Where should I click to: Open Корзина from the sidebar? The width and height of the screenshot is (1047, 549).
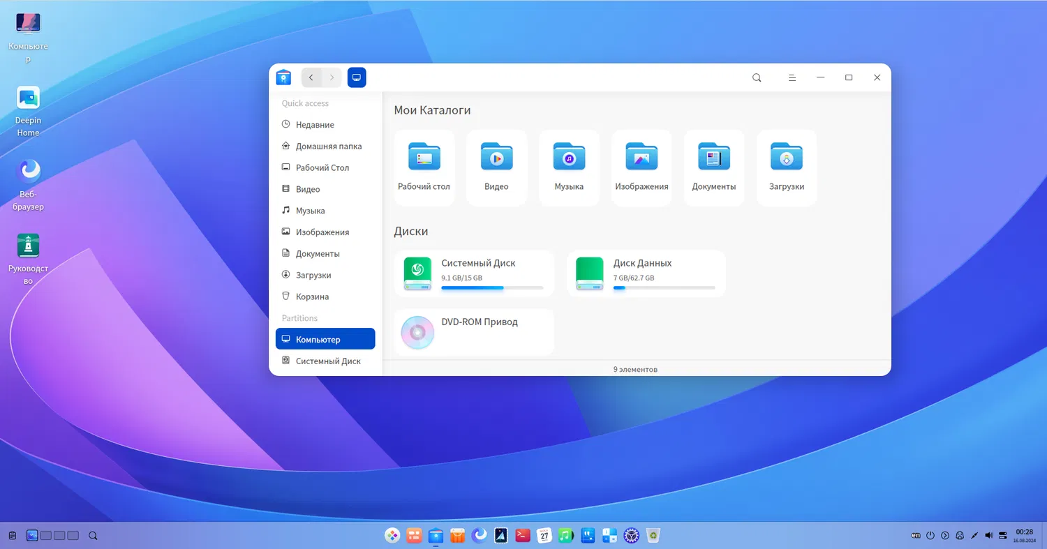point(312,296)
